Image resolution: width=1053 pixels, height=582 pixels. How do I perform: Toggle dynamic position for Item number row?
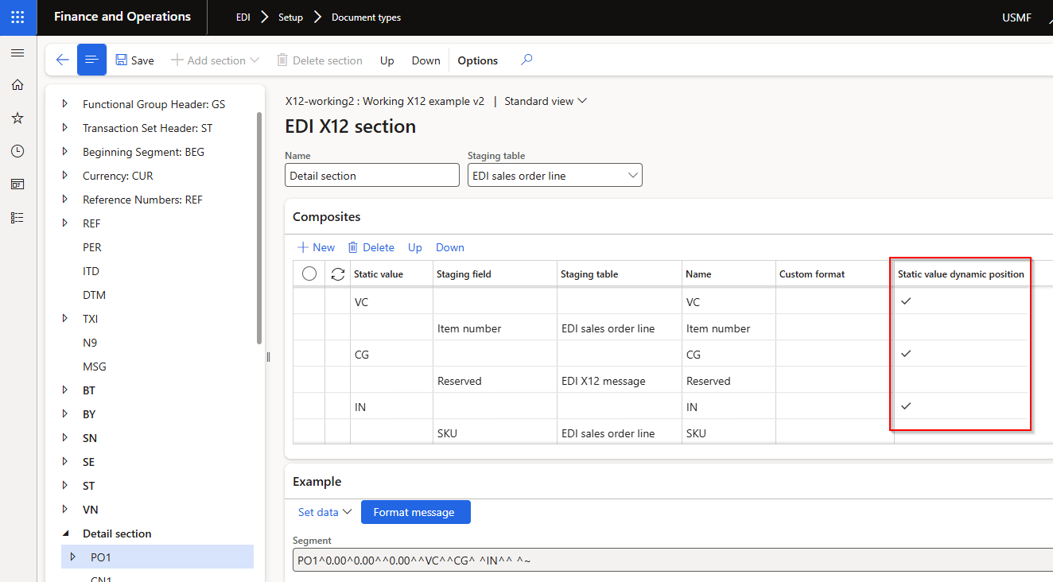pyautogui.click(x=961, y=328)
